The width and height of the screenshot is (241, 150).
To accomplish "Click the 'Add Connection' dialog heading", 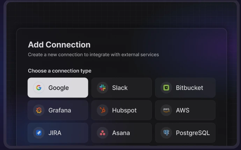I will click(59, 45).
